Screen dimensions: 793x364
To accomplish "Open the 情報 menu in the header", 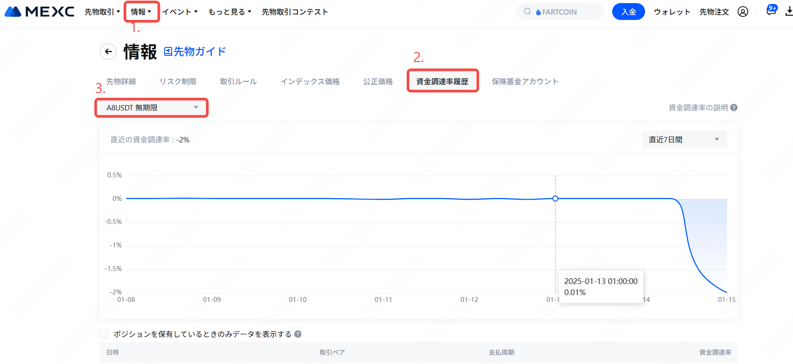I will tap(141, 12).
